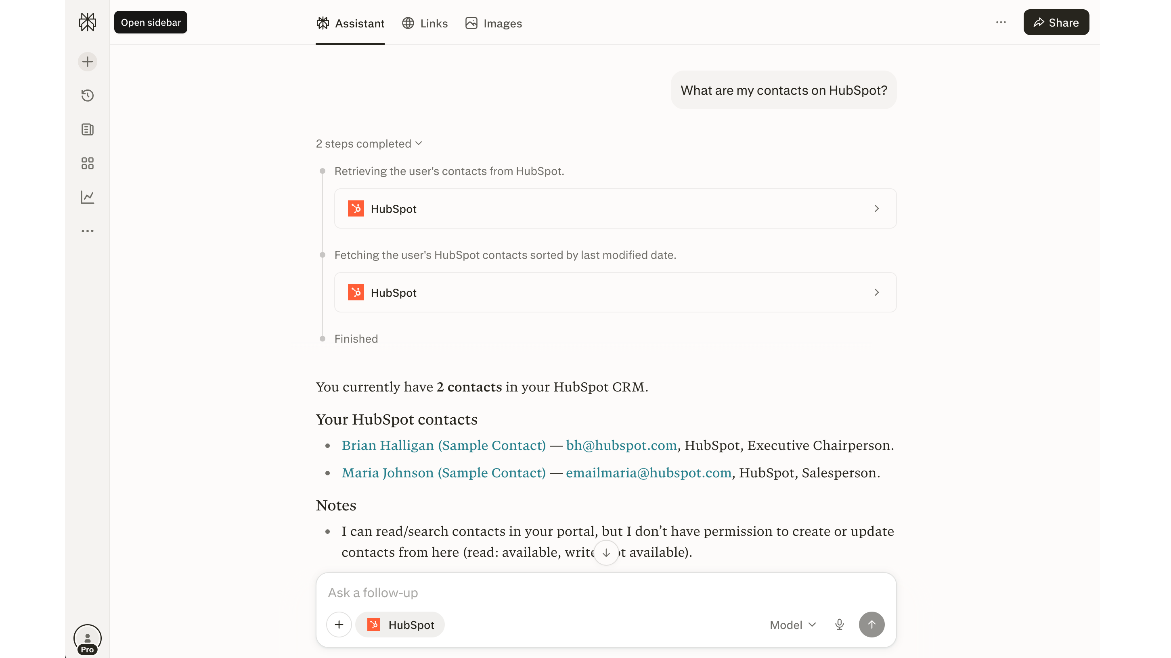Expand the first HubSpot step card
The height and width of the screenshot is (658, 1171).
point(615,208)
